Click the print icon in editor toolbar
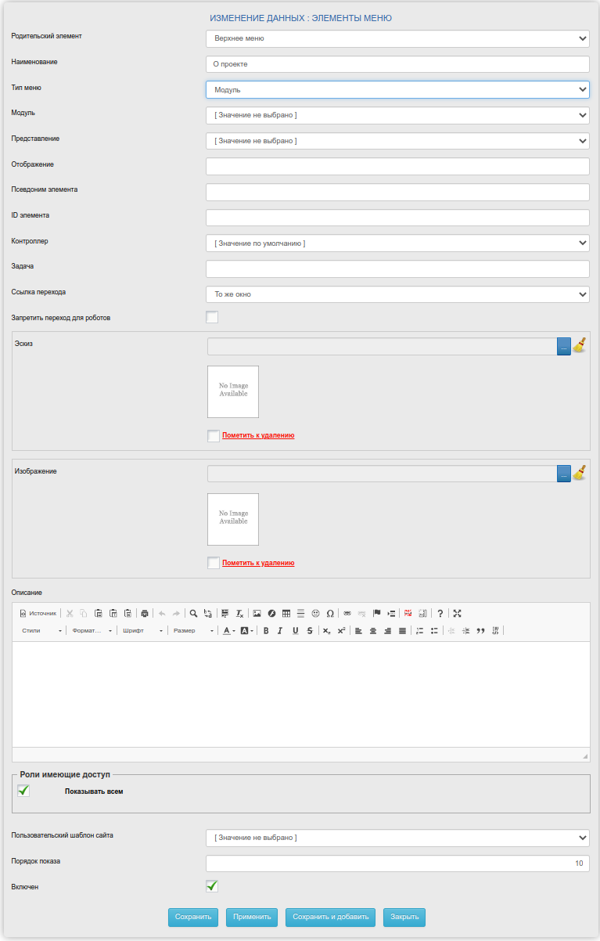Image resolution: width=600 pixels, height=941 pixels. coord(145,614)
